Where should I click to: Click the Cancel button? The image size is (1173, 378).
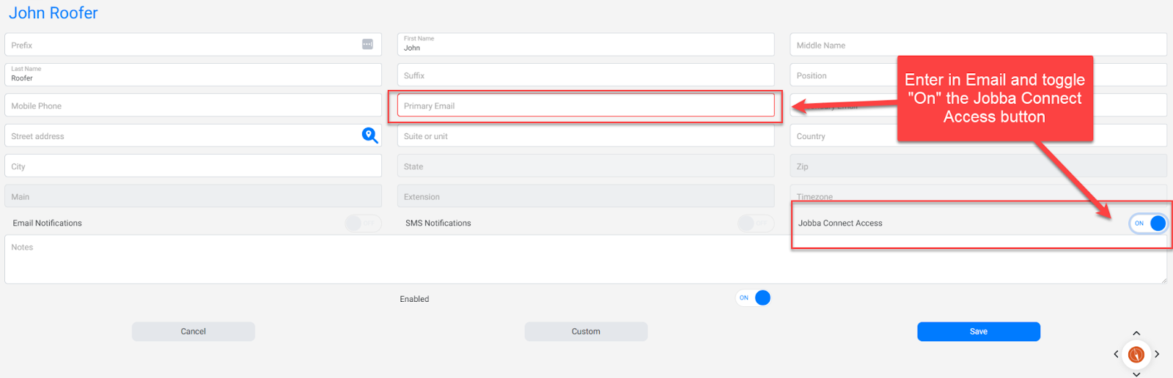pyautogui.click(x=194, y=332)
